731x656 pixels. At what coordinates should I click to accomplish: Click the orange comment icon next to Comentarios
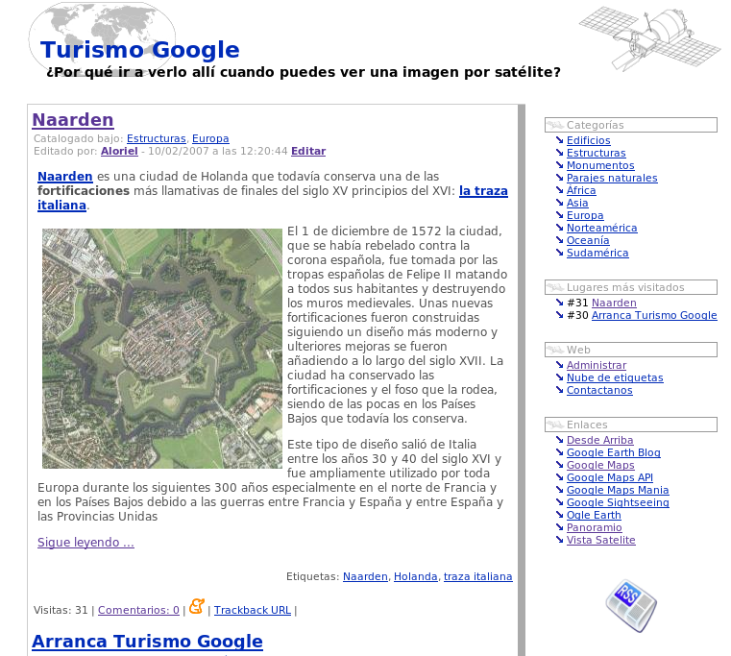tap(197, 606)
